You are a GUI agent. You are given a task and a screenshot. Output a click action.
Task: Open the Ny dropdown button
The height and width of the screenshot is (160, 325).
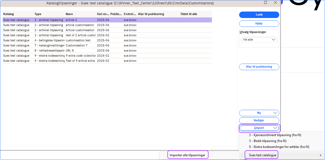point(259,113)
